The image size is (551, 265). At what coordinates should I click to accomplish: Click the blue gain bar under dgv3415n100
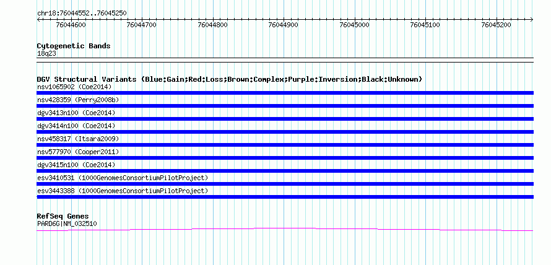(285, 171)
